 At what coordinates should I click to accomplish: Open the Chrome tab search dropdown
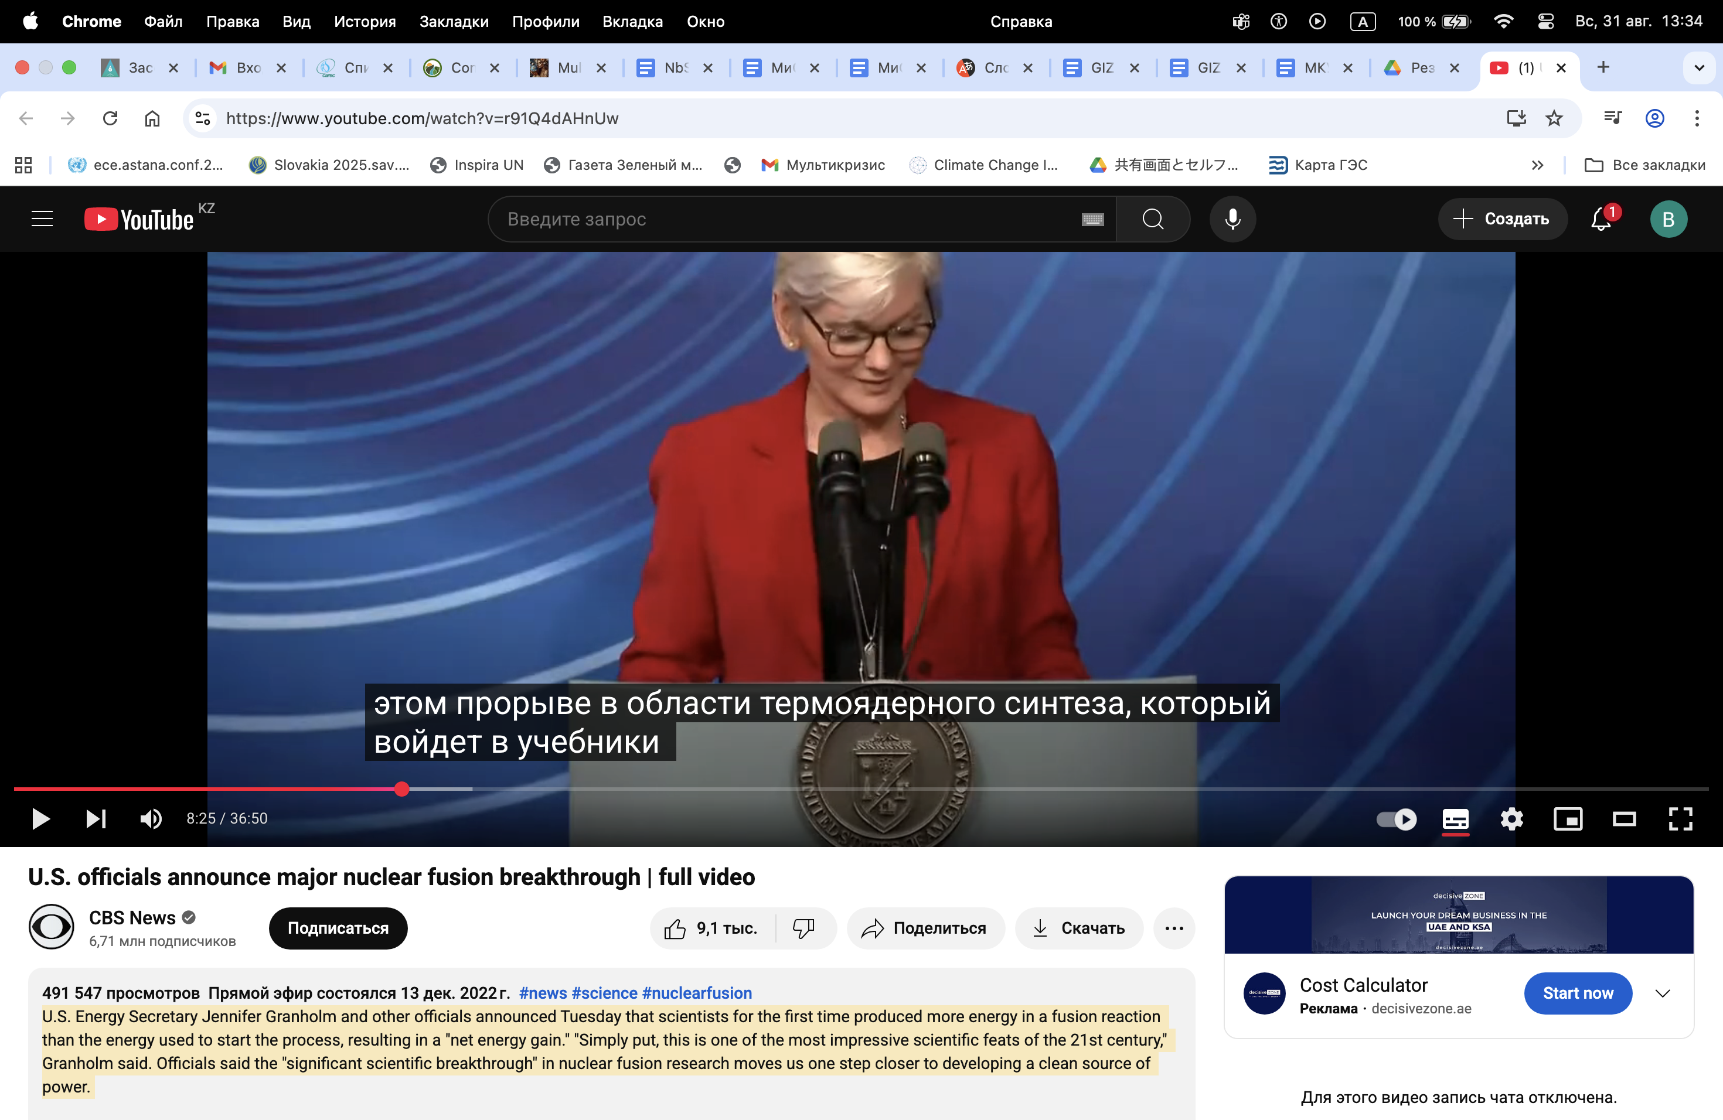[x=1699, y=67]
